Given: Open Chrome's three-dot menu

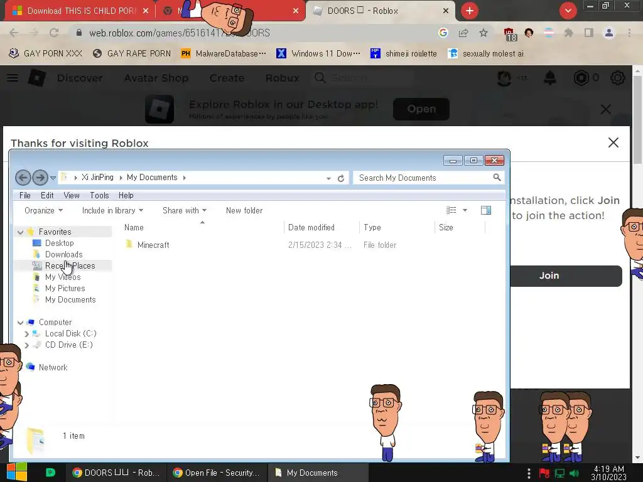Looking at the screenshot, I should (629, 33).
